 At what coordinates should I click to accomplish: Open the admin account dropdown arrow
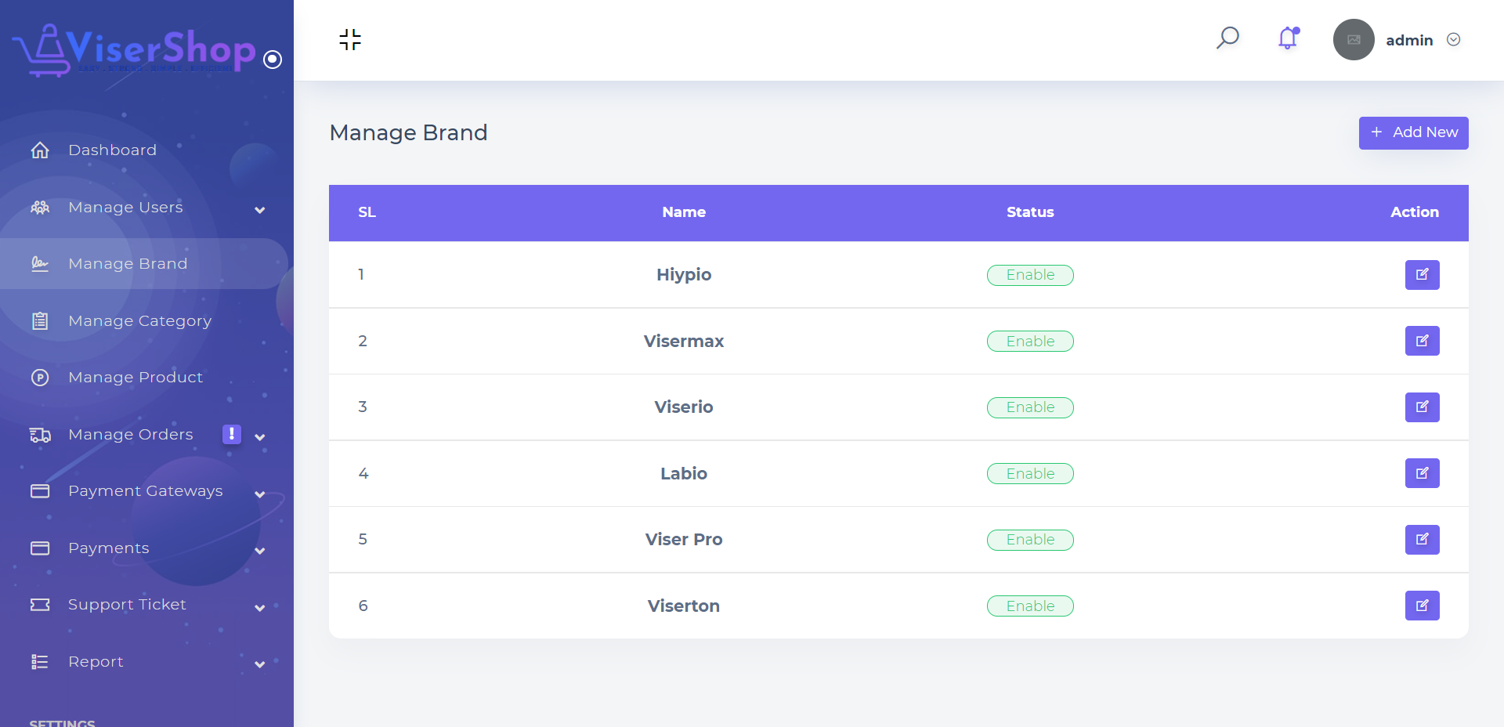click(x=1453, y=40)
